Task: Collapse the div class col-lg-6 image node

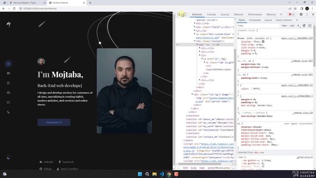Action: pyautogui.click(x=192, y=94)
